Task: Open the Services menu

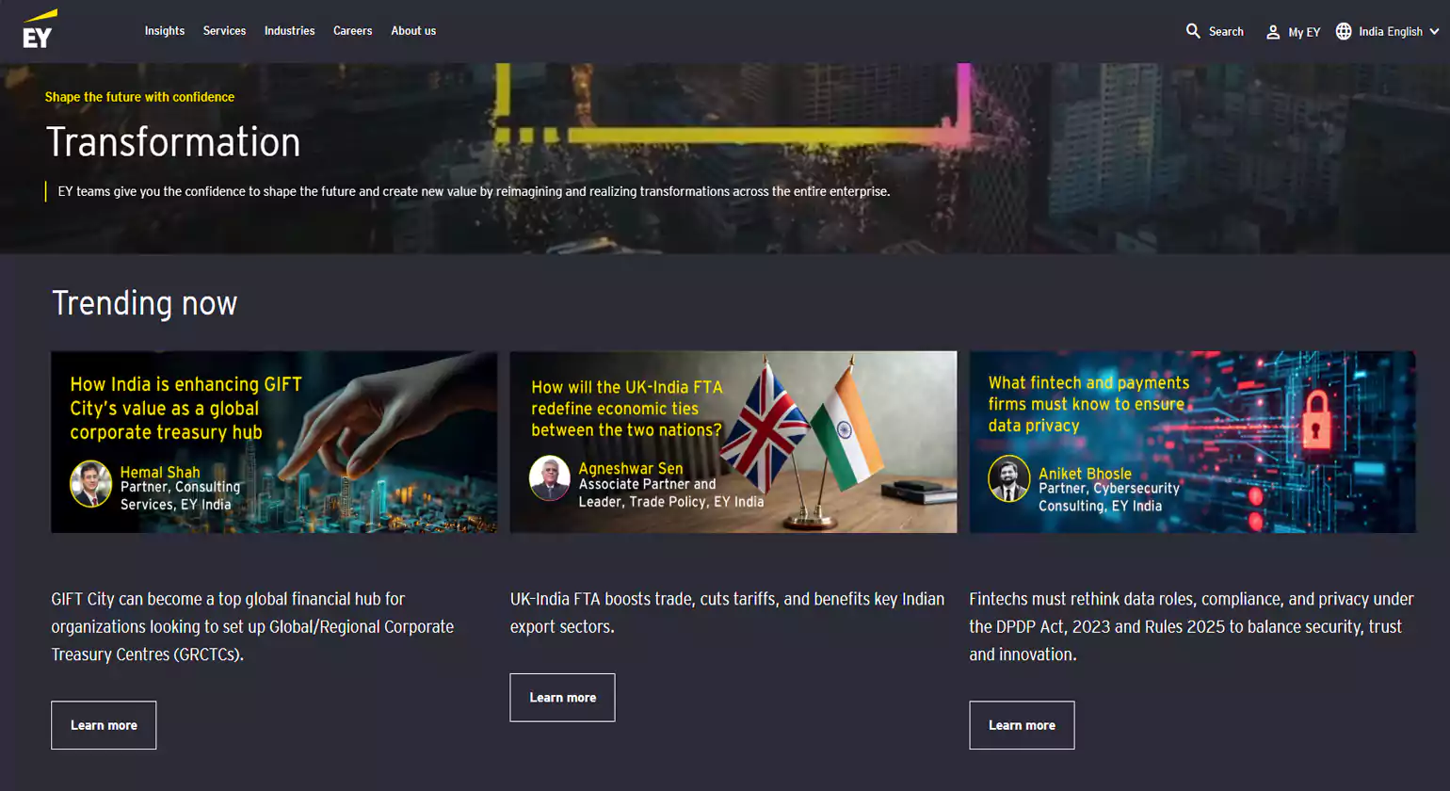Action: (x=224, y=31)
